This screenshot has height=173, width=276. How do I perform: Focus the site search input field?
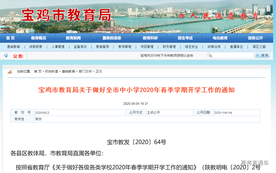pyautogui.click(x=233, y=55)
